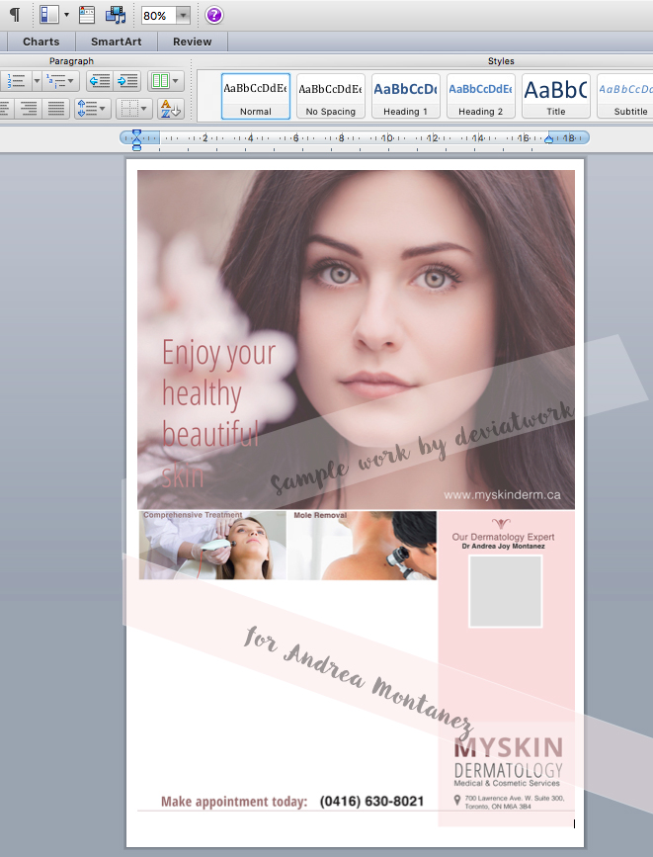Decrease indent of the paragraph
653x857 pixels.
[100, 81]
